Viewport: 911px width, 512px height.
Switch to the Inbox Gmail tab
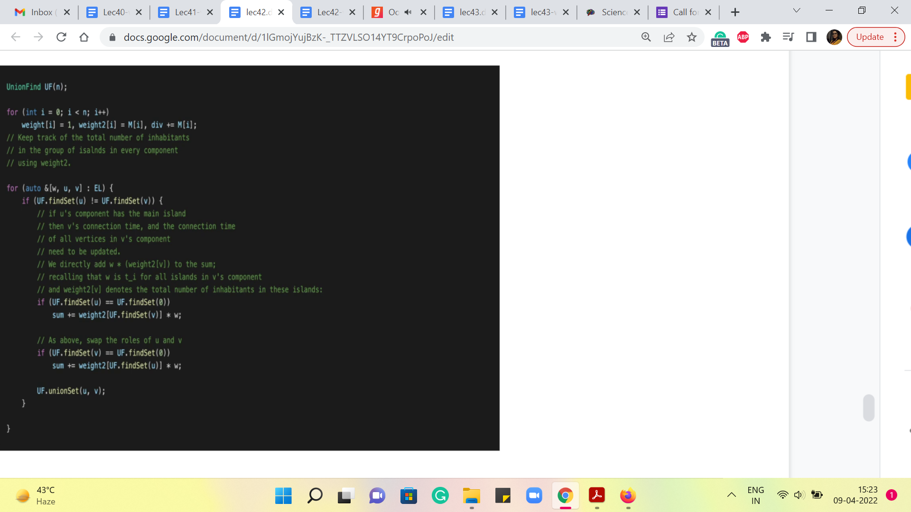pos(38,12)
